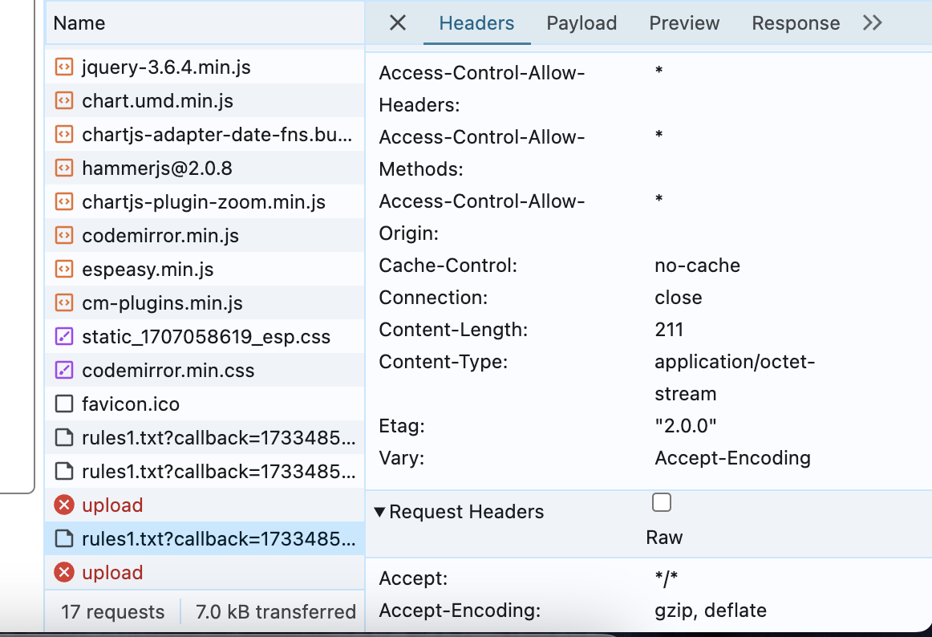This screenshot has height=637, width=932.
Task: Select the chartjs-plugin-zoom.min.js request
Action: (x=203, y=202)
